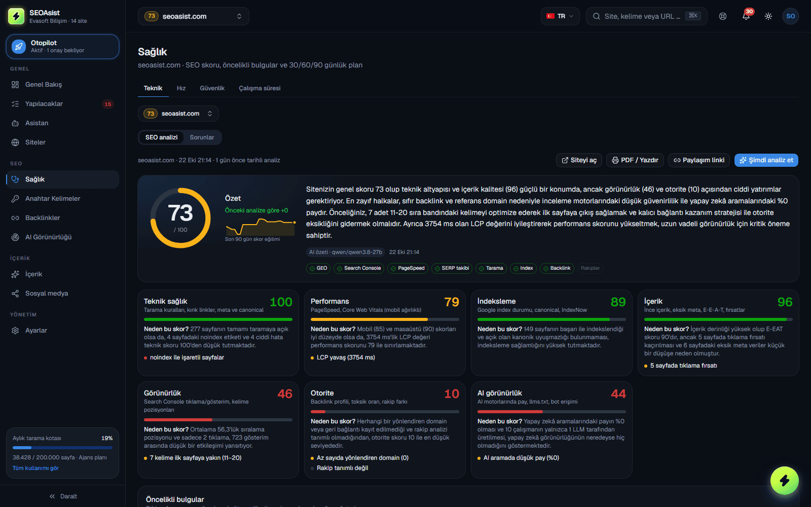
Task: Go to Genel Bakış in sidebar
Action: [62, 85]
